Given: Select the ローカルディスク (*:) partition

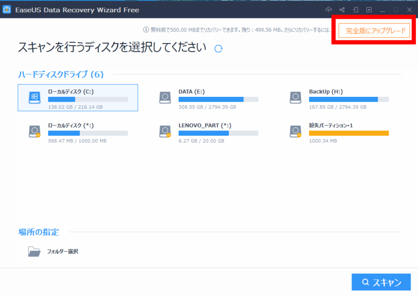Looking at the screenshot, I should pos(78,133).
